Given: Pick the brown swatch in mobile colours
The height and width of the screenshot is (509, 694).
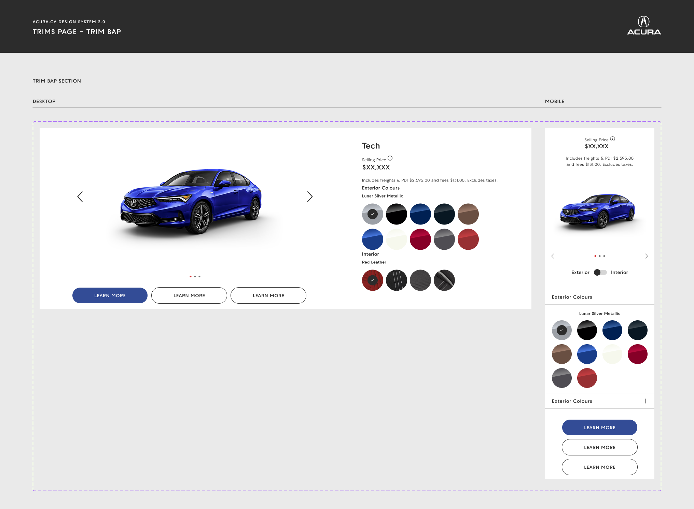Looking at the screenshot, I should [562, 354].
